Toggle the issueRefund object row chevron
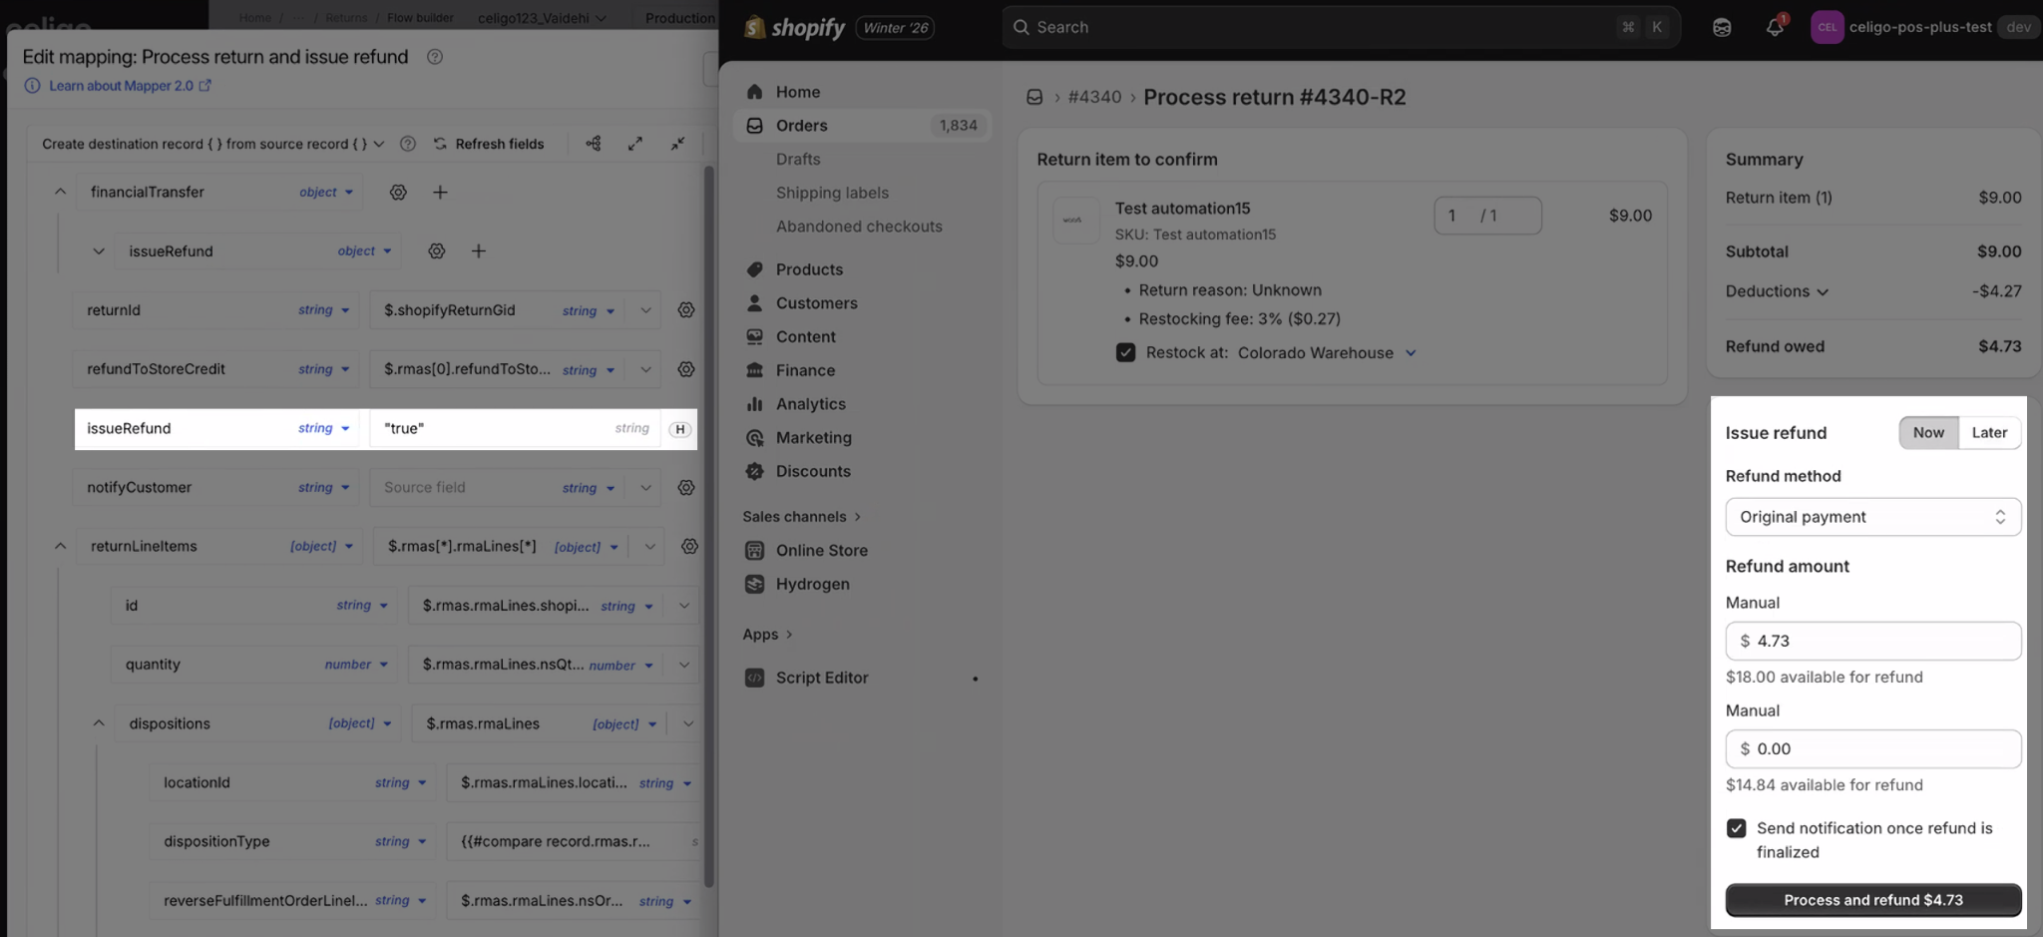 (x=99, y=251)
